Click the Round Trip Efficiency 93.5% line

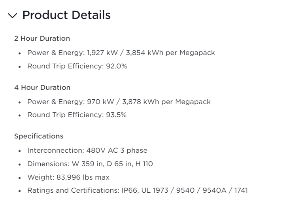pyautogui.click(x=77, y=115)
